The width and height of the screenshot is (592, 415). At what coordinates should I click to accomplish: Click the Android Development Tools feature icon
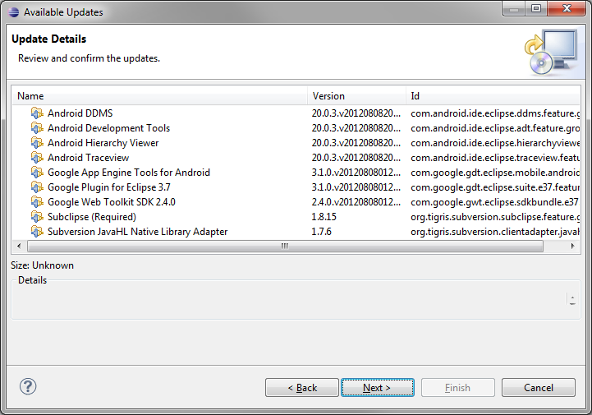[x=37, y=127]
